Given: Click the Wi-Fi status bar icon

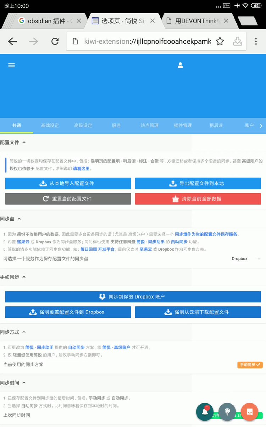Looking at the screenshot, I should pos(245,6).
